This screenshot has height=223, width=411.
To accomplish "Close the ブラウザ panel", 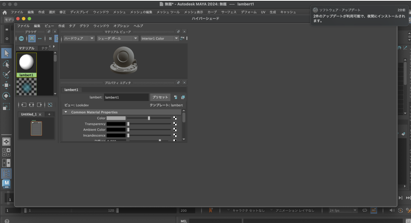I will pos(55,31).
